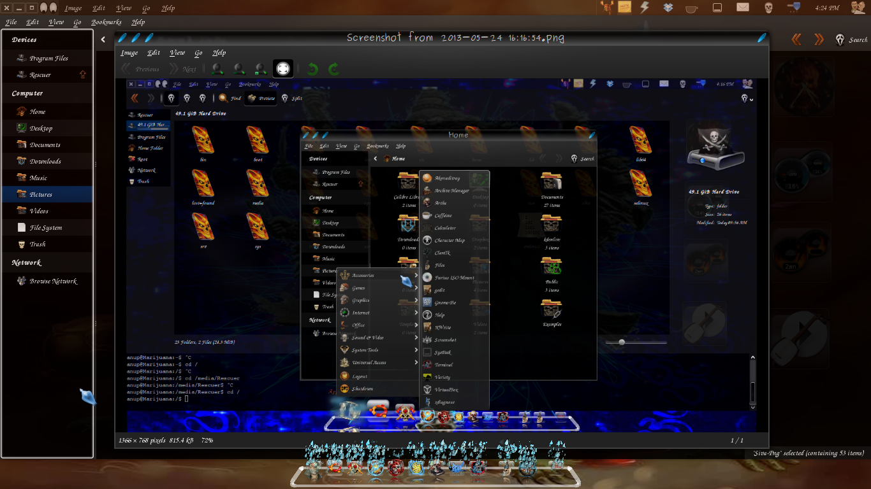
Task: Open network indicator in top panel
Action: (x=794, y=8)
